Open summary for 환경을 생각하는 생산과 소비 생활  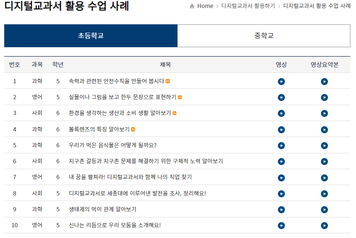pos(324,113)
